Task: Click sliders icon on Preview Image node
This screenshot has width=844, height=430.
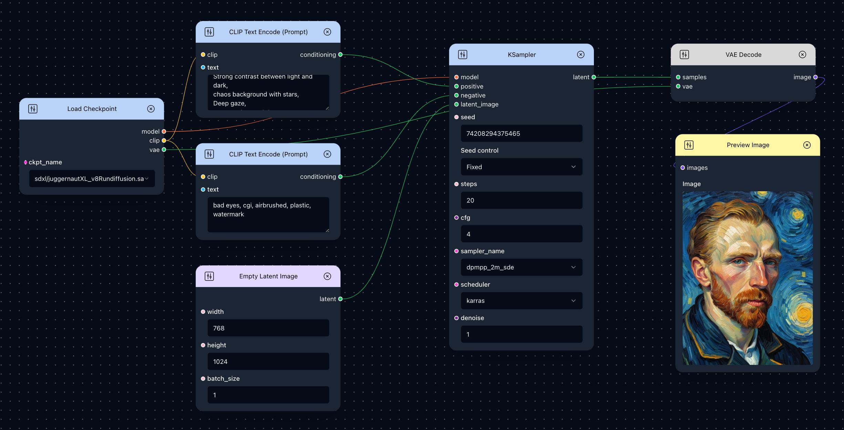Action: point(689,145)
